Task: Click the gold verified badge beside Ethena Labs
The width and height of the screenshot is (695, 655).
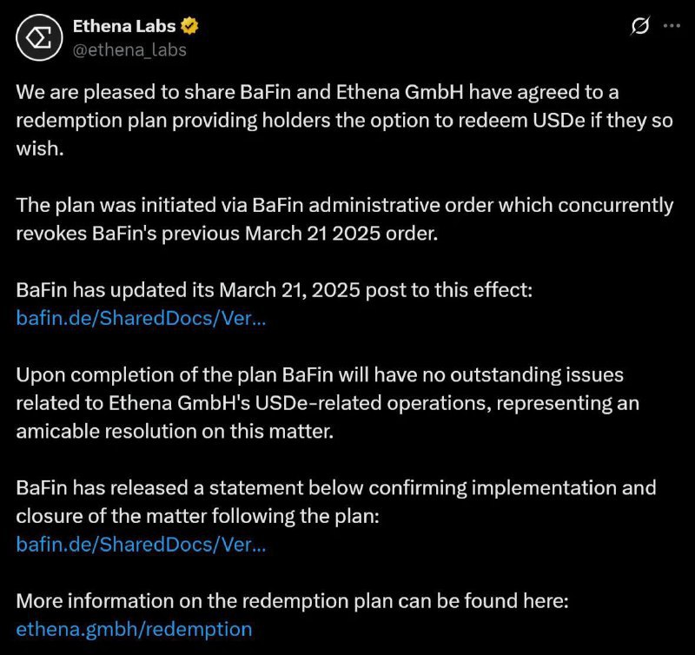Action: pyautogui.click(x=189, y=26)
